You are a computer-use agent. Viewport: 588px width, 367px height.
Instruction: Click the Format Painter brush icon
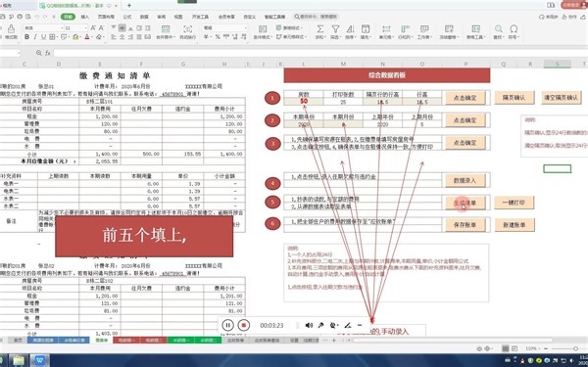11,29
